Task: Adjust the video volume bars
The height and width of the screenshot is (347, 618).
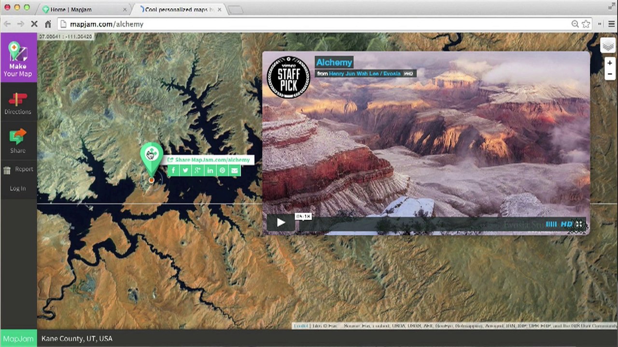Action: (x=551, y=224)
